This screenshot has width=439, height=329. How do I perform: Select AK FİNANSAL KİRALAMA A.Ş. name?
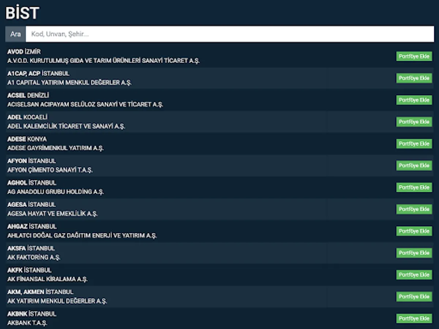click(48, 279)
